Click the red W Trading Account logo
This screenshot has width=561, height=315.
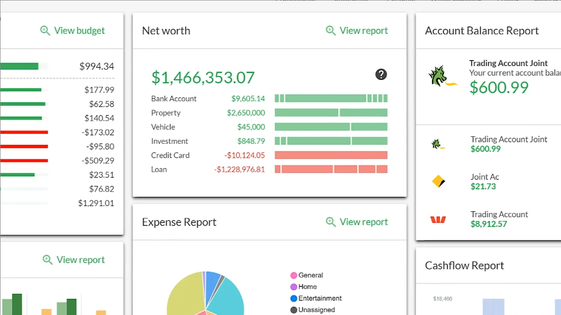click(438, 219)
